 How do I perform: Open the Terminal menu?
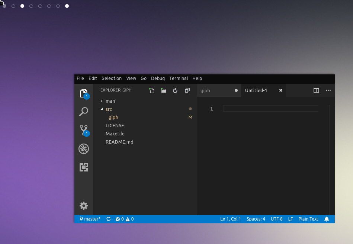pos(178,78)
